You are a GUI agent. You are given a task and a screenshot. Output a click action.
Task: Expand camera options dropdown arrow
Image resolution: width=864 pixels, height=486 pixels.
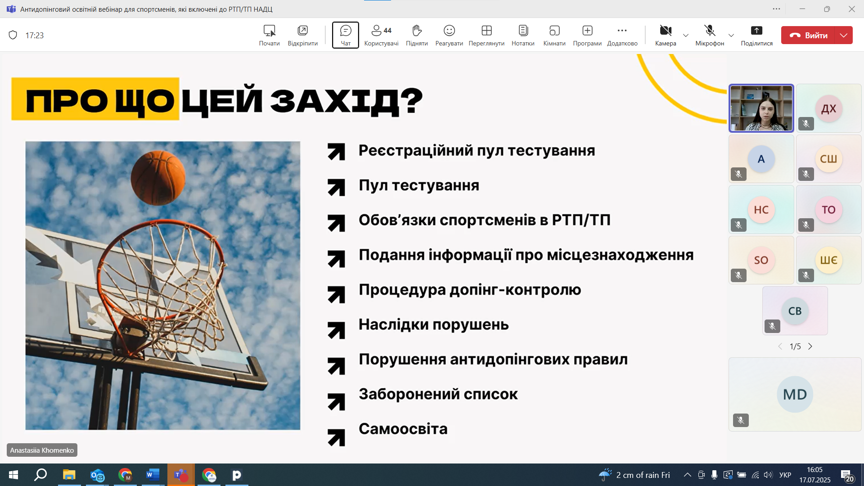click(686, 35)
